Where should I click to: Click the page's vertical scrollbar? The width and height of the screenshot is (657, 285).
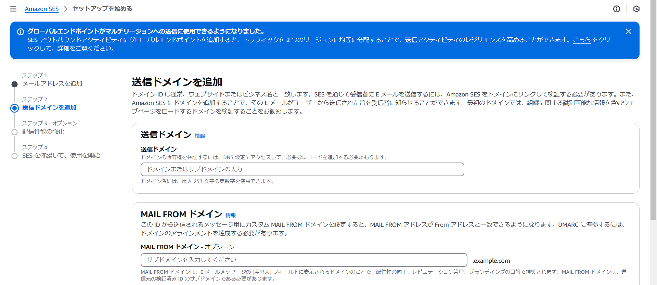pyautogui.click(x=653, y=109)
